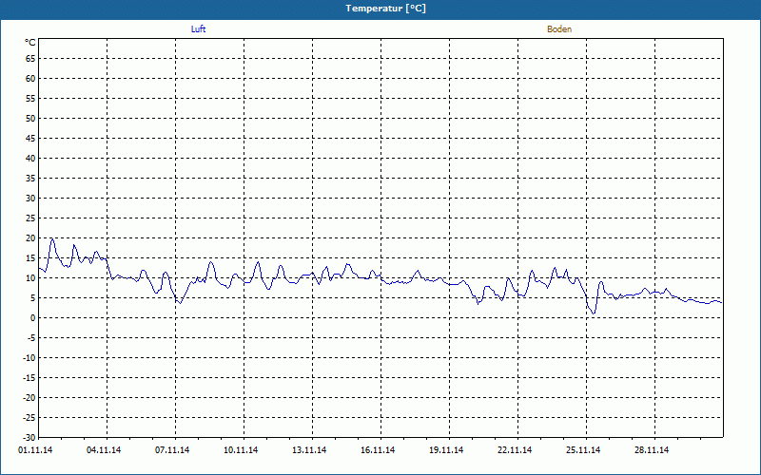Select the -30 value on temperature axis
761x475 pixels.
(29, 438)
